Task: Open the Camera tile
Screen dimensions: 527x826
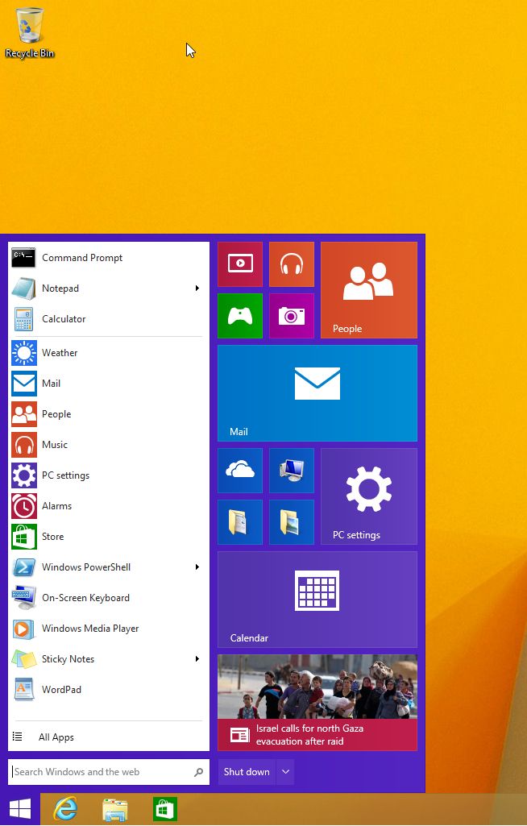Action: (x=292, y=316)
